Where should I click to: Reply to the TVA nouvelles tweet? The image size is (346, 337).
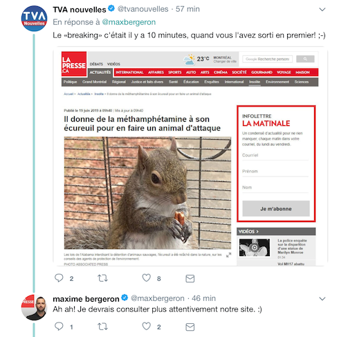click(x=59, y=278)
